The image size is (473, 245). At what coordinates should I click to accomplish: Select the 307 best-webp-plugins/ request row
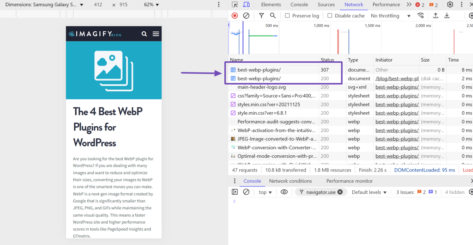pyautogui.click(x=259, y=70)
